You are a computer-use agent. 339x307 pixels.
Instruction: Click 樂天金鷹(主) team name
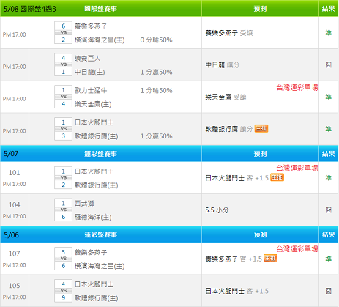pos(93,104)
